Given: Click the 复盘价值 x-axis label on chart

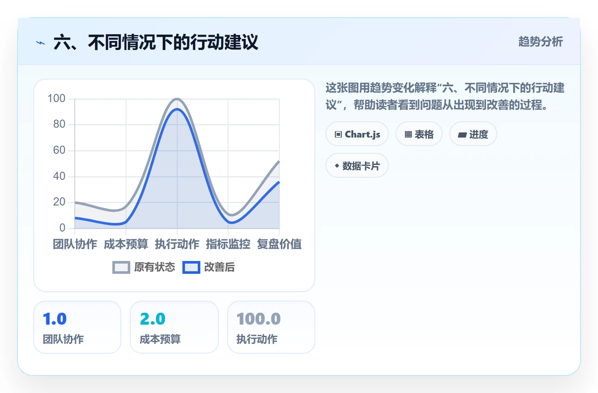Looking at the screenshot, I should (279, 244).
